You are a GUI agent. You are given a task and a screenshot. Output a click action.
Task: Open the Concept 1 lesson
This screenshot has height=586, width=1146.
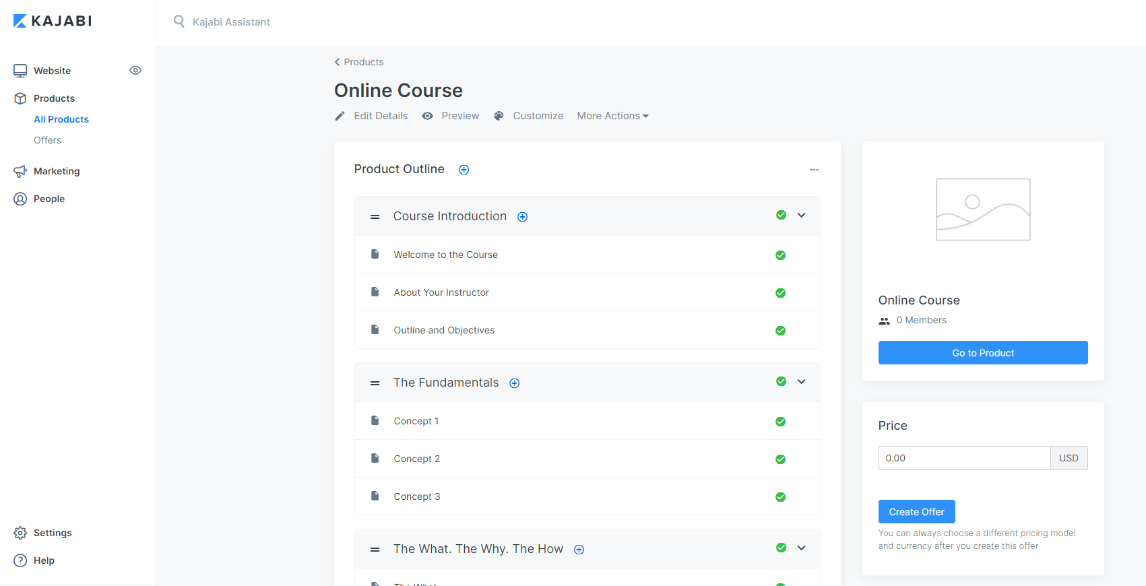[416, 421]
